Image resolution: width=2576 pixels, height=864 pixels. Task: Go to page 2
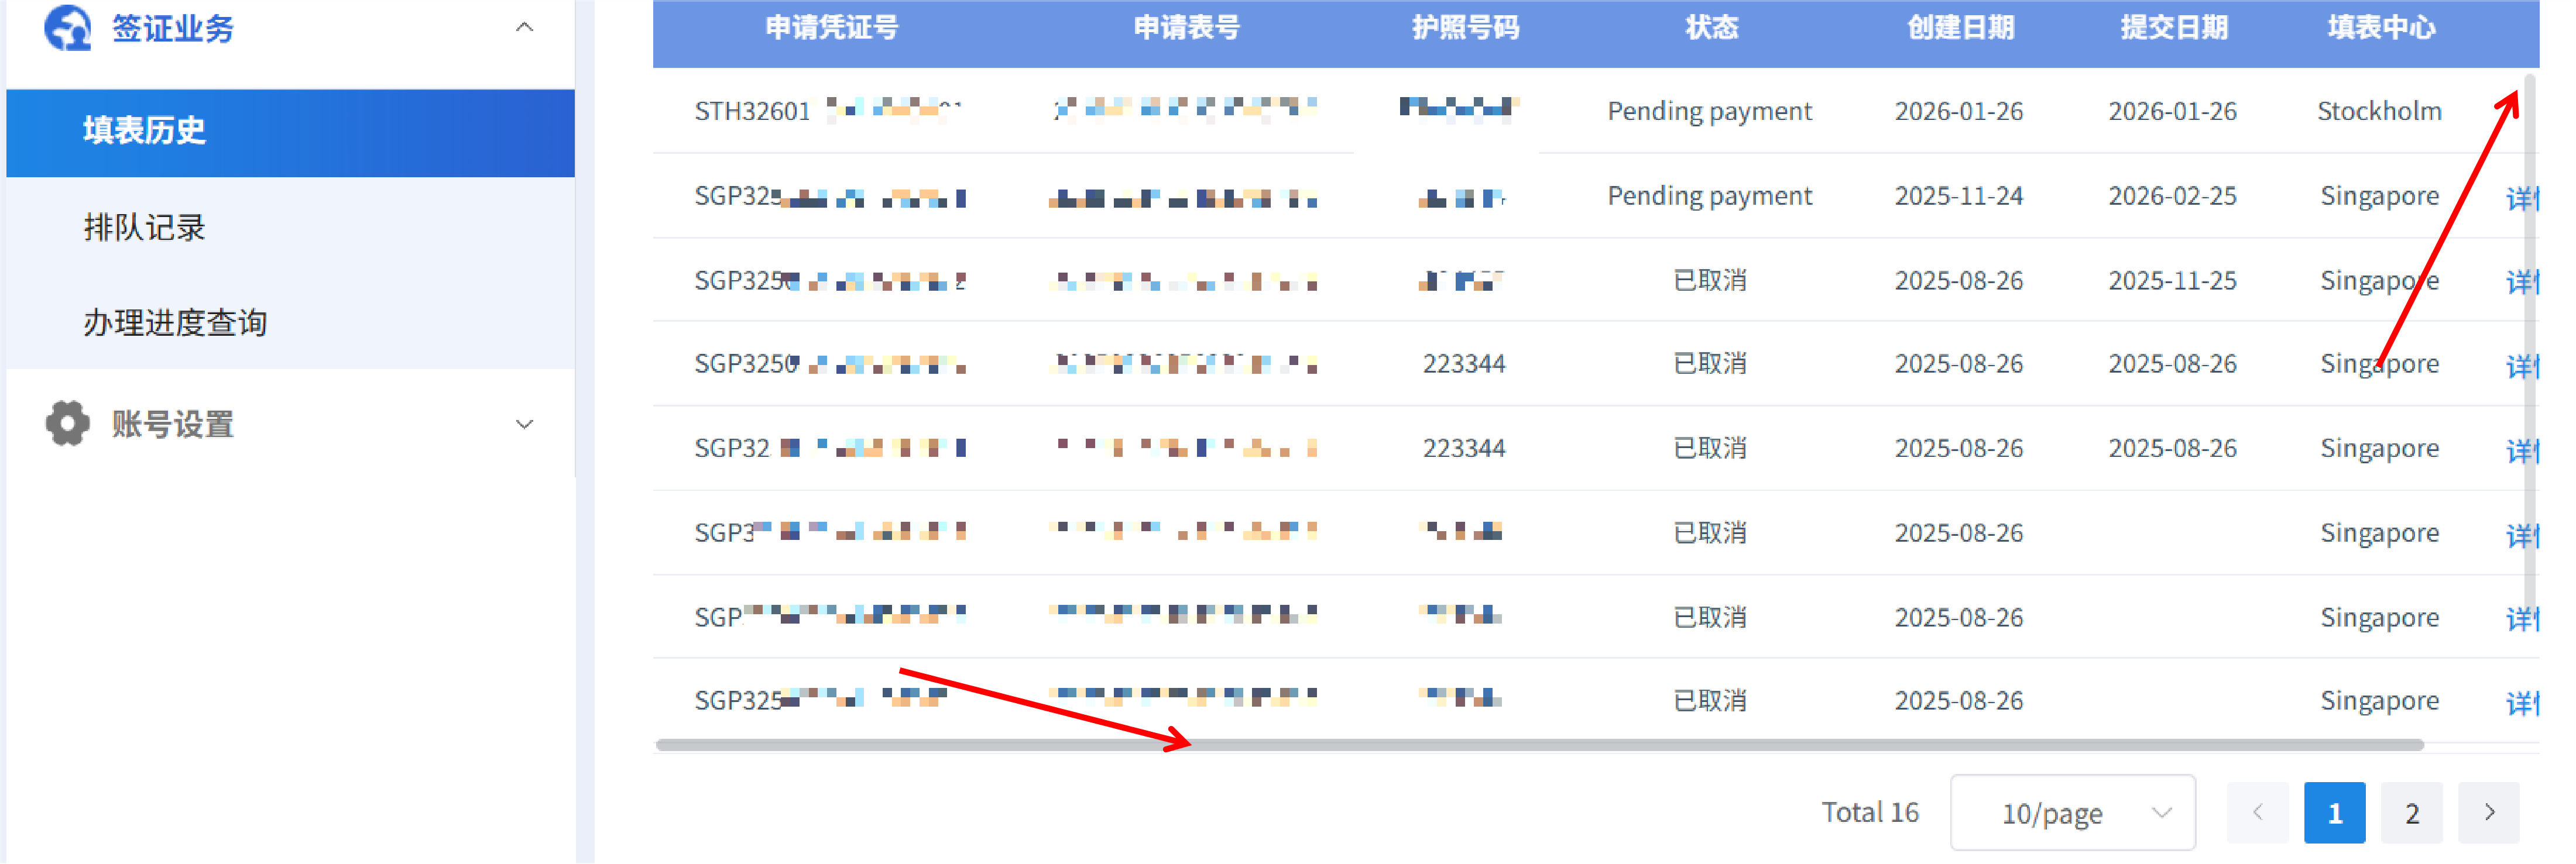pyautogui.click(x=2411, y=813)
